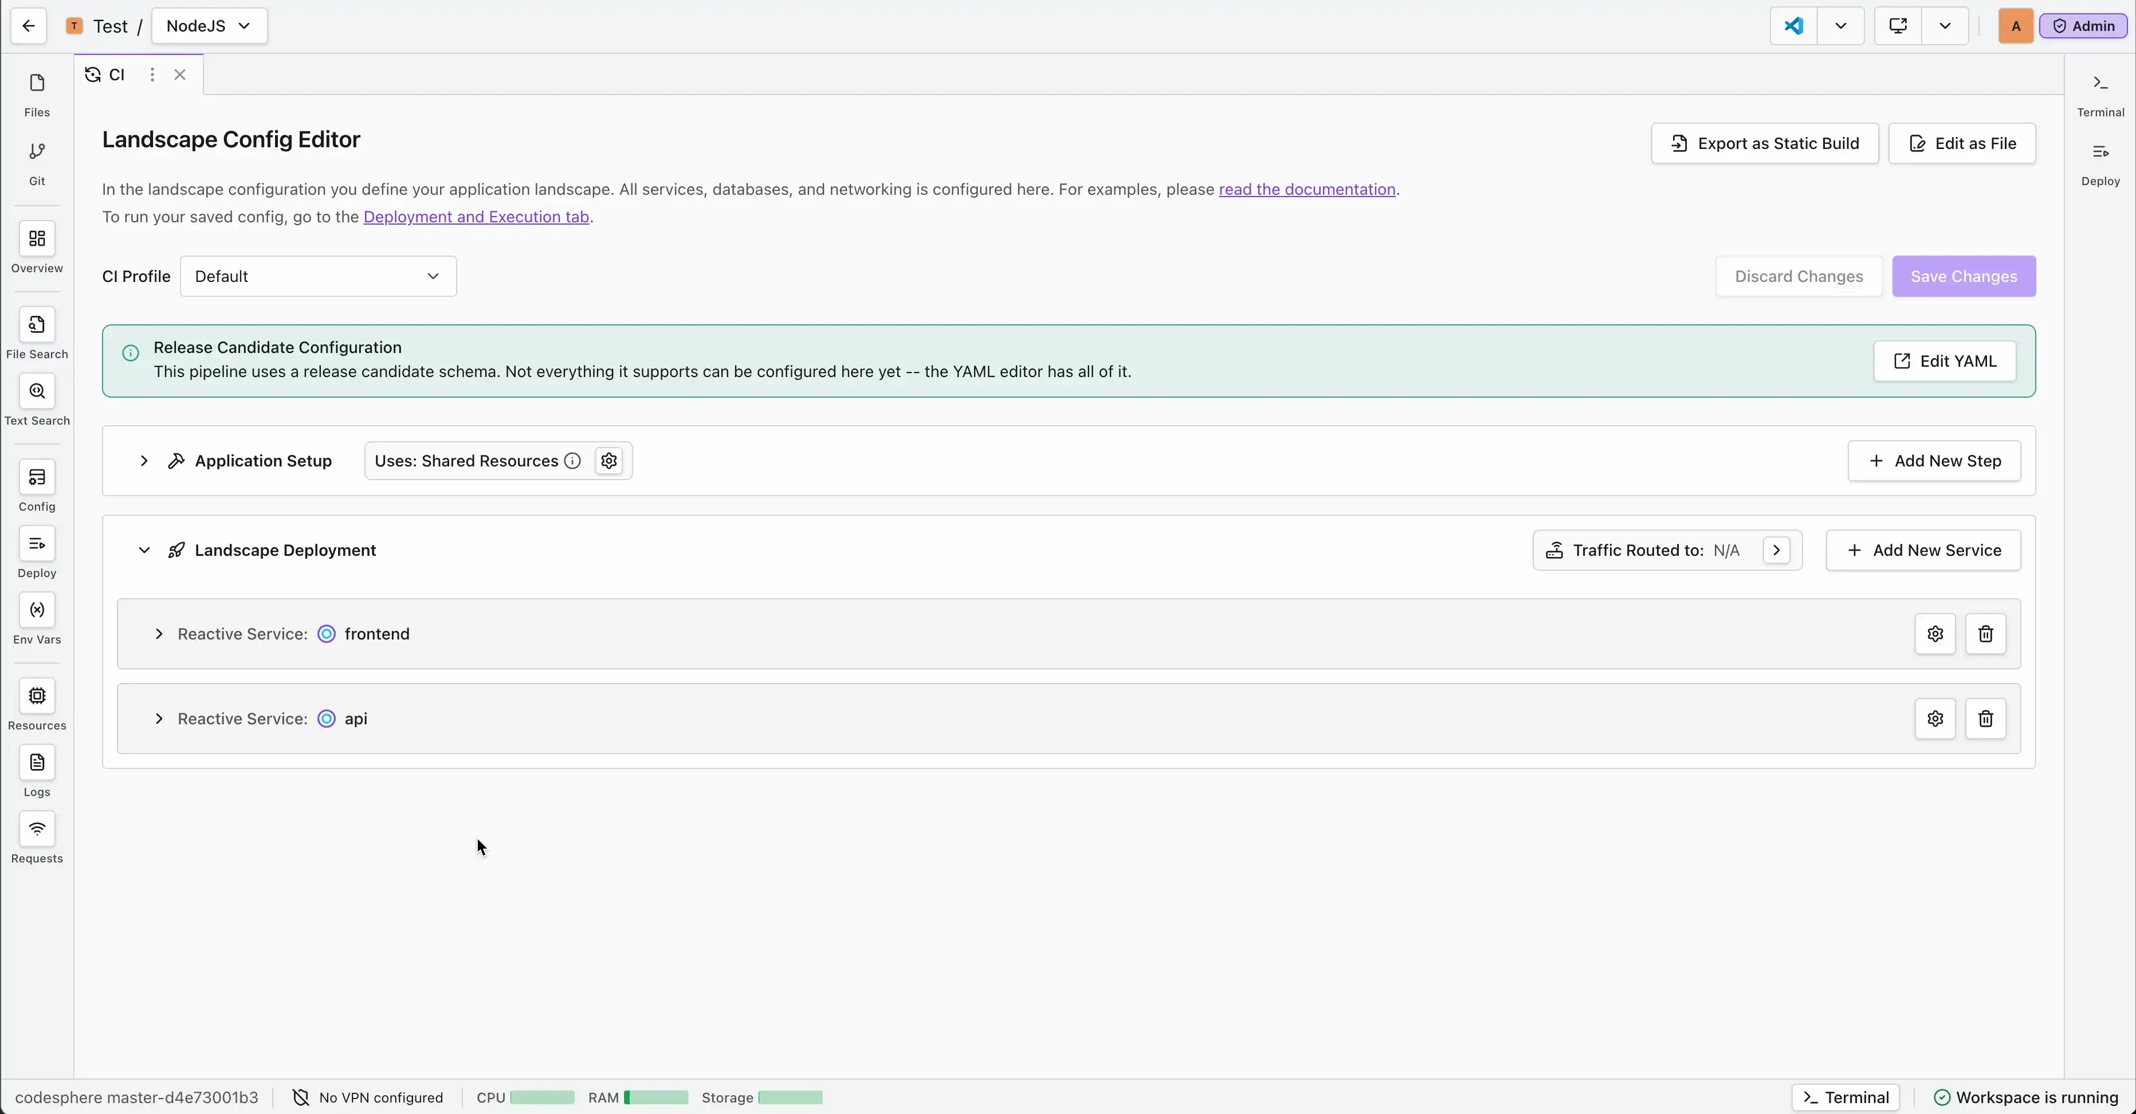Open the dropdown next to VS Code icon
This screenshot has height=1114, width=2136.
point(1841,26)
